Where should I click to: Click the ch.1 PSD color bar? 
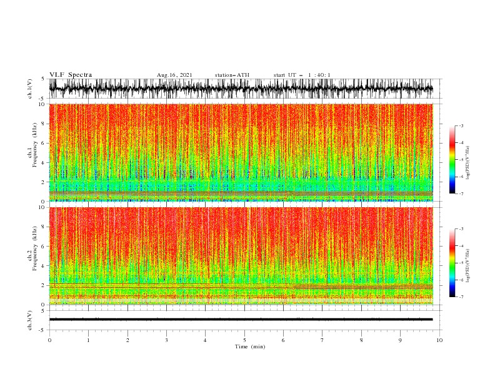(452, 160)
